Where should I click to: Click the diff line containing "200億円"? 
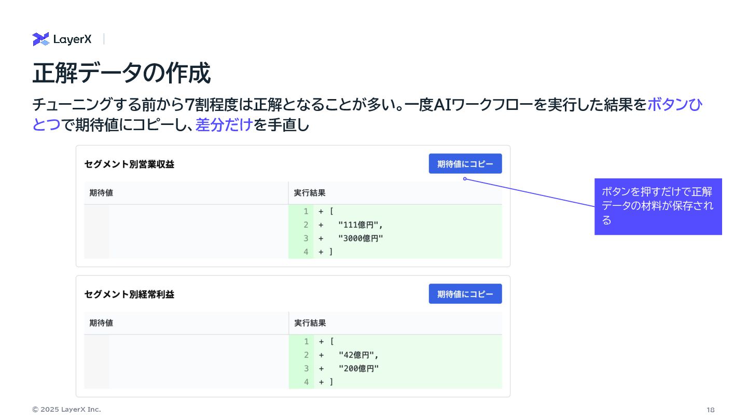coord(358,369)
